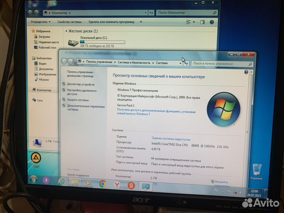Click Изменить параметры link
The image size is (284, 213).
tap(221, 183)
